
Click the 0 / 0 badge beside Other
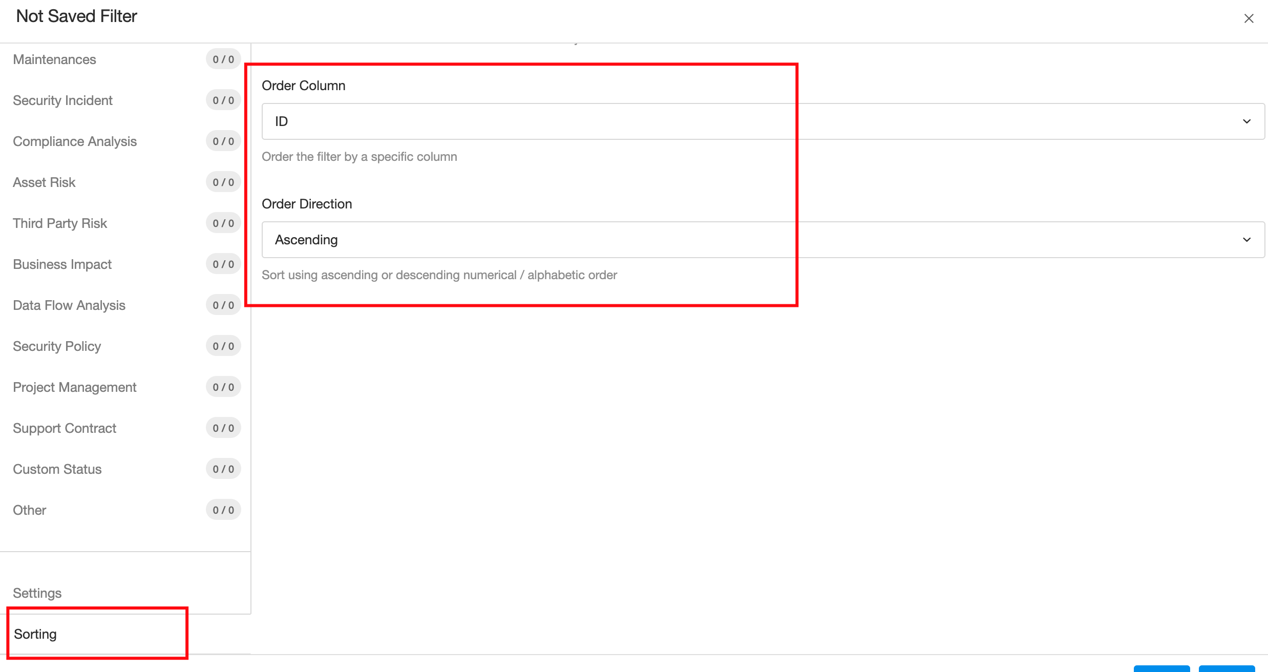click(x=223, y=510)
